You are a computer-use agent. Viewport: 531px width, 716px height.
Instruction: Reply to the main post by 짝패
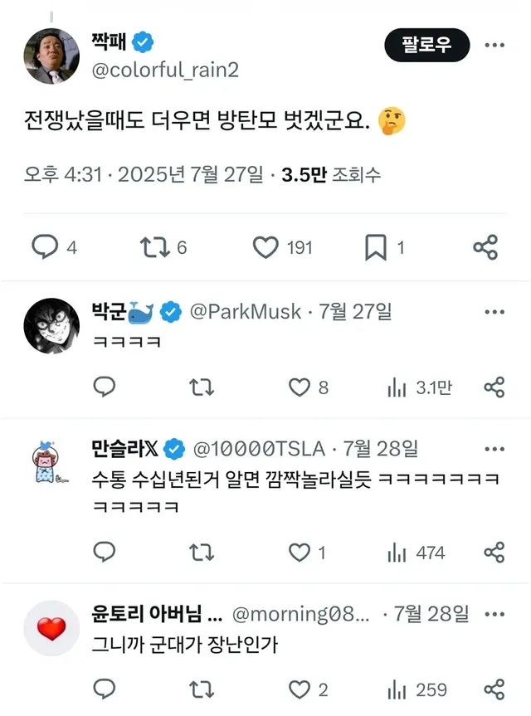(x=45, y=246)
